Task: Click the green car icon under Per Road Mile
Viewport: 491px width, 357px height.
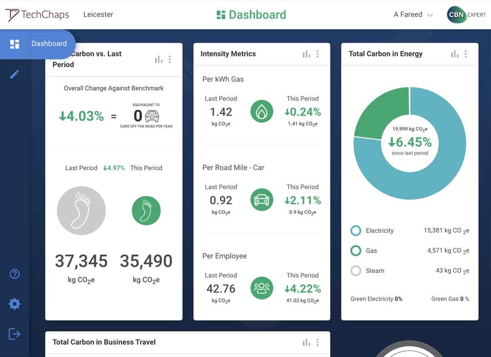Action: 262,200
